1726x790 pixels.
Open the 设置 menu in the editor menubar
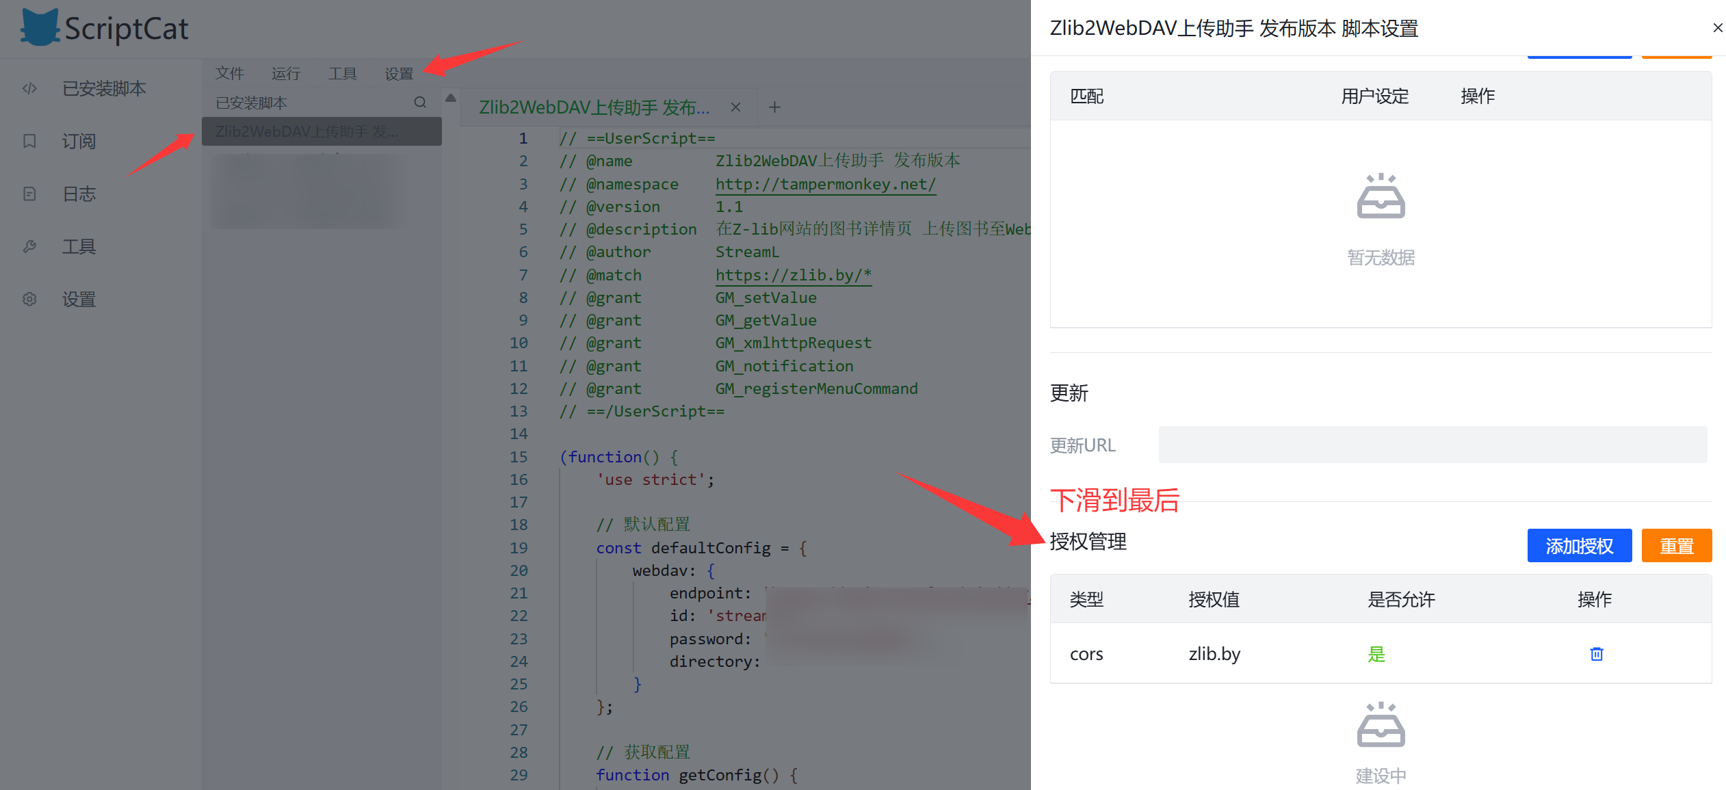pos(398,73)
